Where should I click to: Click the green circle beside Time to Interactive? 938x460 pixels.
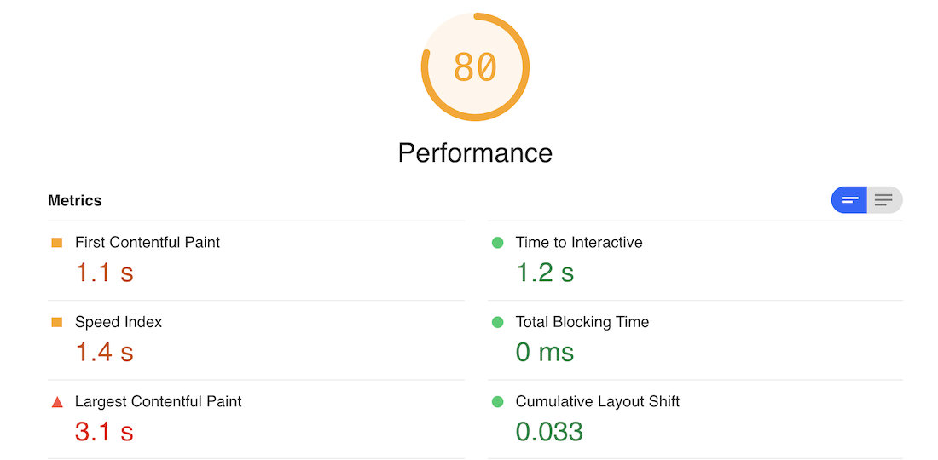click(x=498, y=243)
